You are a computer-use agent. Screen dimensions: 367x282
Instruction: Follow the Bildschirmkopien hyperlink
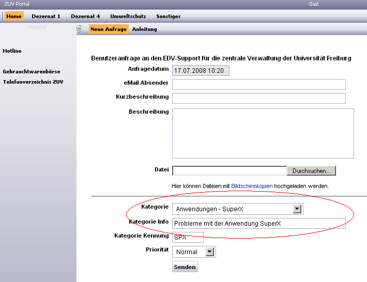[x=252, y=186]
